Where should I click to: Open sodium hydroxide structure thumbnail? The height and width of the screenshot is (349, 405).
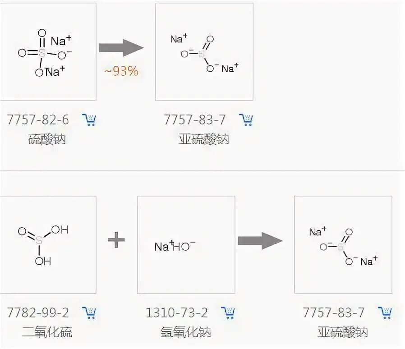click(186, 245)
